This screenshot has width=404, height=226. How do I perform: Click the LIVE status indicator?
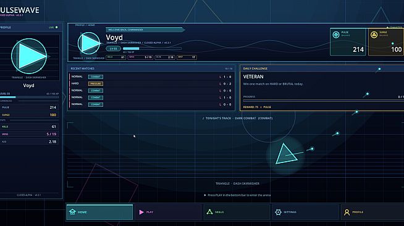(x=53, y=27)
